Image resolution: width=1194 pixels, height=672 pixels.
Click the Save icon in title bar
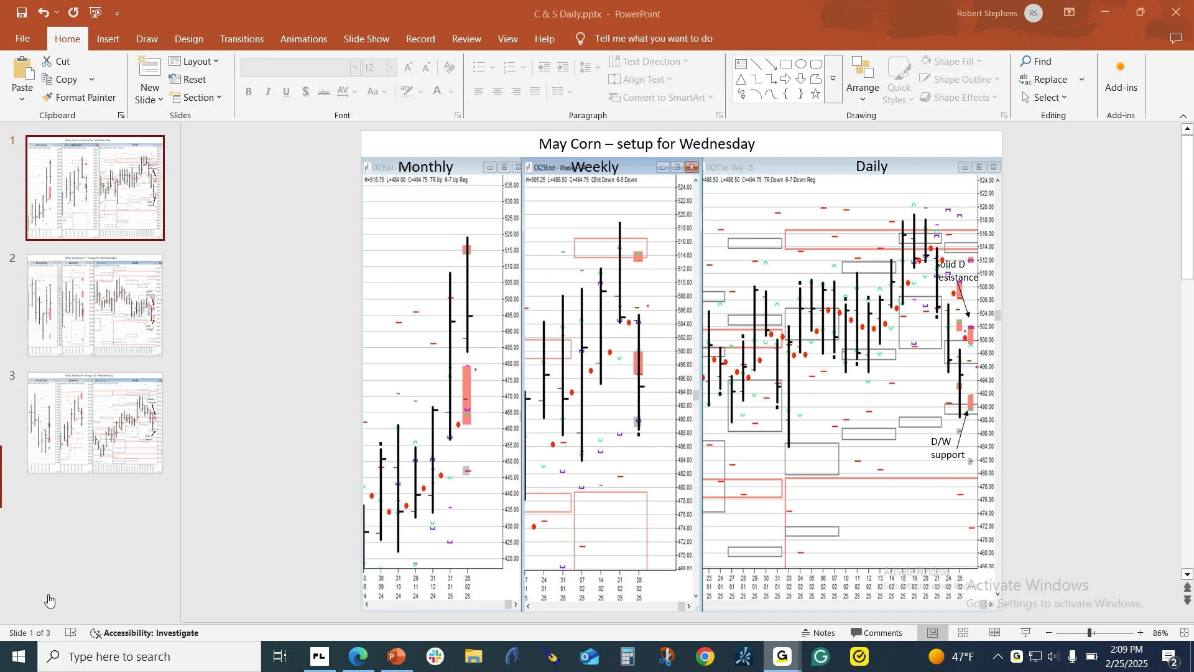point(22,12)
